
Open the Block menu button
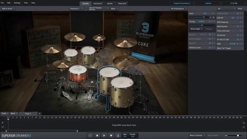click(14, 114)
